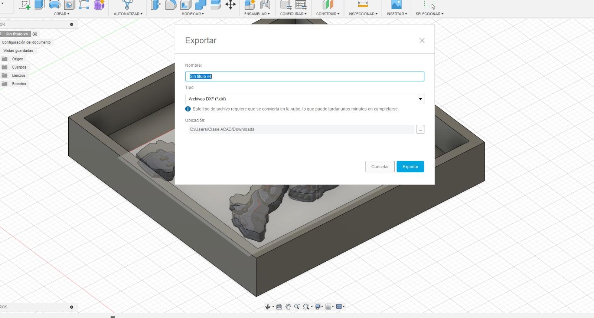Click the Orbit navigation icon

pyautogui.click(x=268, y=307)
